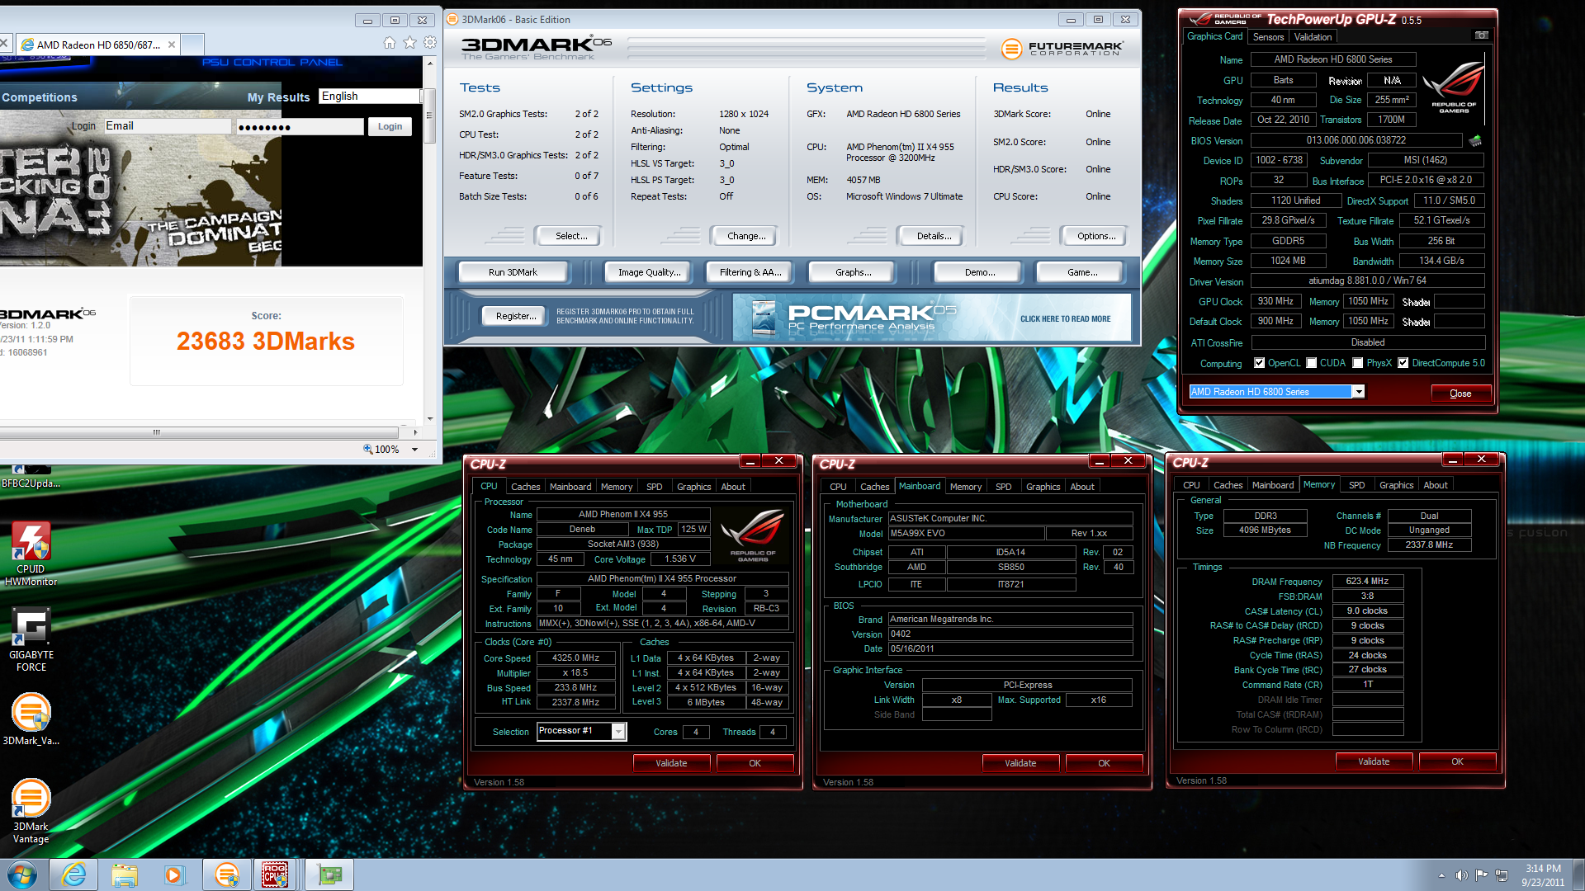This screenshot has width=1585, height=891.
Task: Click the Futuremark logo in 3DMark06
Action: point(1062,49)
